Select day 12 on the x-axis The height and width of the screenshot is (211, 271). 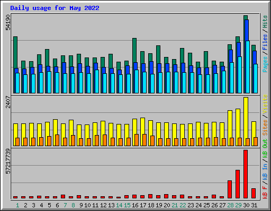[x=103, y=205]
